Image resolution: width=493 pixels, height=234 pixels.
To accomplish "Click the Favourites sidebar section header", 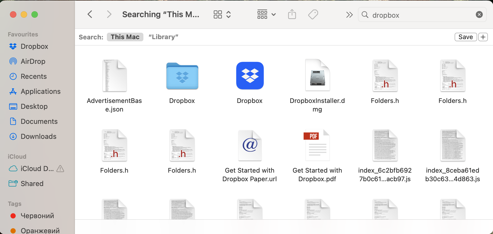I will 23,34.
